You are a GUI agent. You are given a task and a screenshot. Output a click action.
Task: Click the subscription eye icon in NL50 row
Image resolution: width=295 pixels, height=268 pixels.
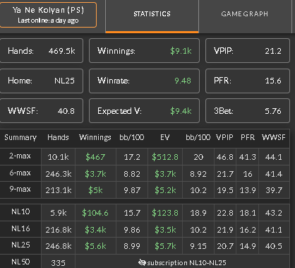point(142,262)
